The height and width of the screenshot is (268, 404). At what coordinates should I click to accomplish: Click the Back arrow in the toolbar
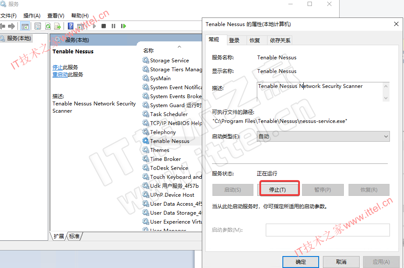click(x=2, y=26)
